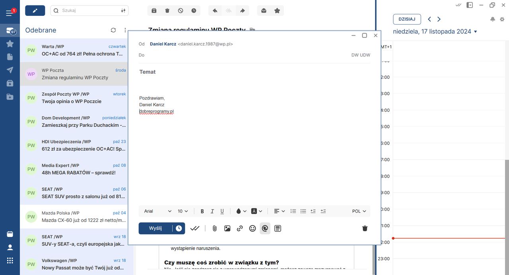
Task: Open the text color droplet dropdown
Action: tap(241, 211)
